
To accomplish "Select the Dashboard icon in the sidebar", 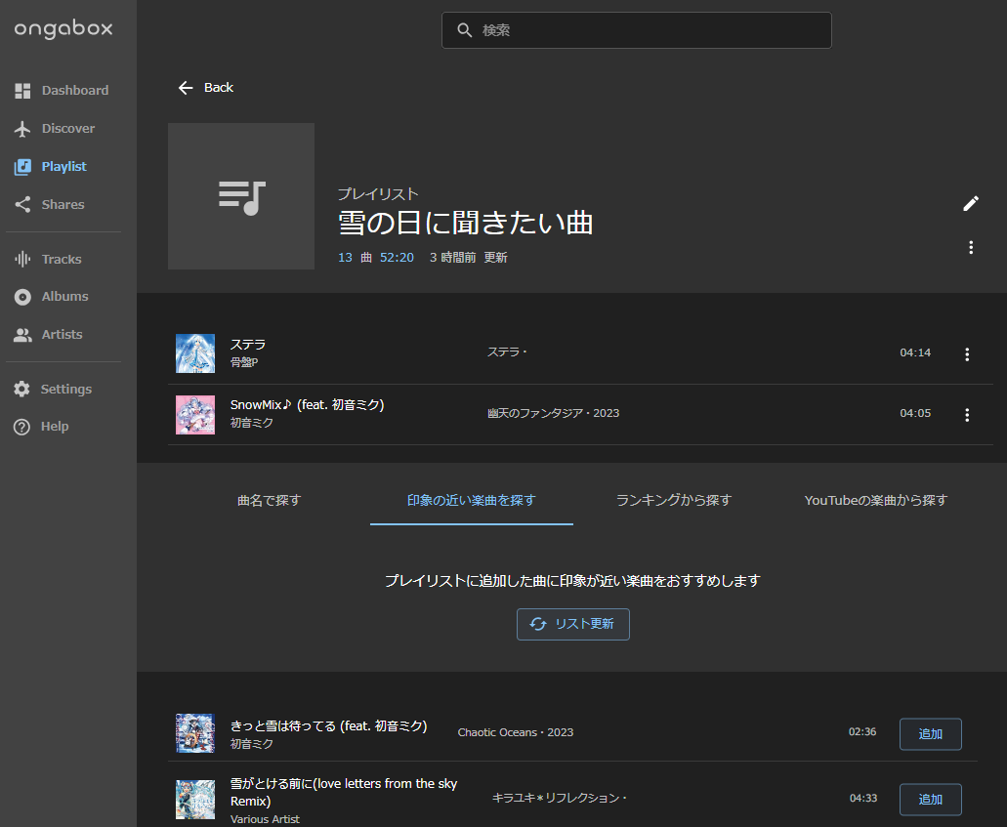I will tap(21, 90).
